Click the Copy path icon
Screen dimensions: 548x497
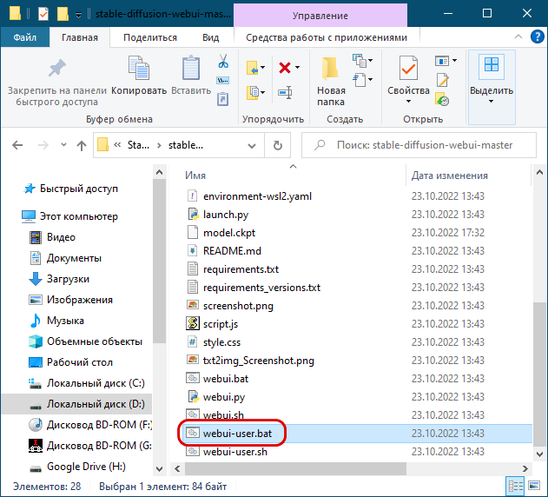pos(223,81)
